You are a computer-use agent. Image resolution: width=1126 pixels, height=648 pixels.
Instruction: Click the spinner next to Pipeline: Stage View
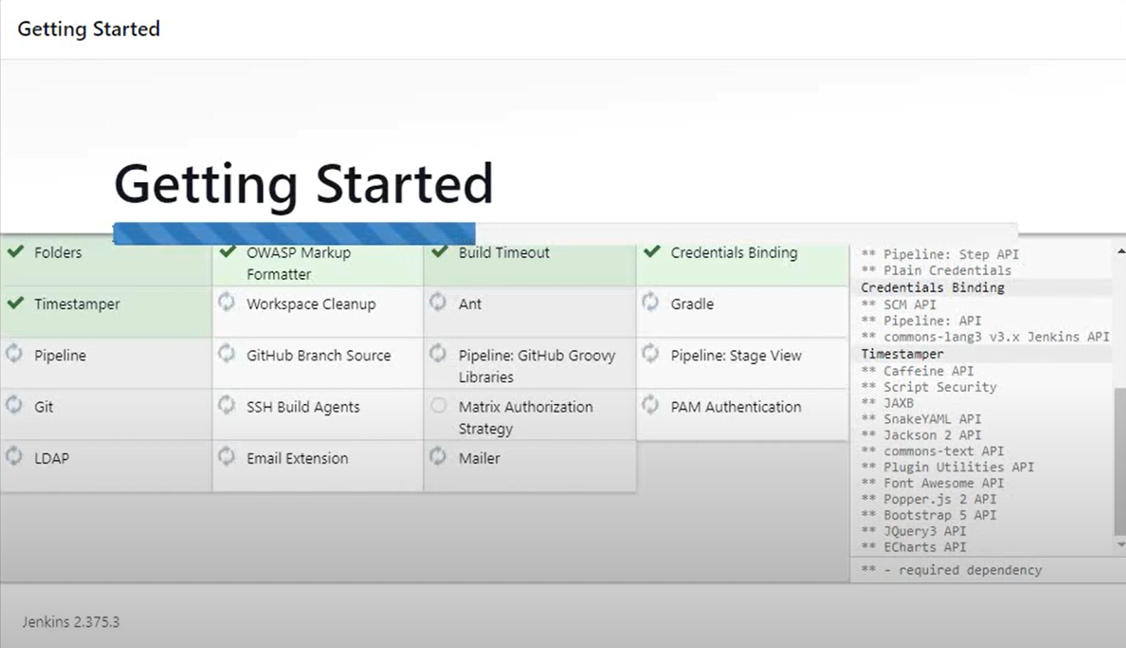coord(650,354)
